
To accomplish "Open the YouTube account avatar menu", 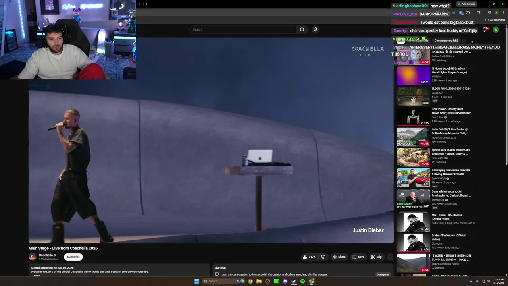I will click(496, 30).
